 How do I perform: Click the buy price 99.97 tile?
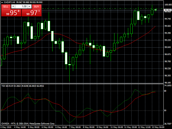point(32,13)
